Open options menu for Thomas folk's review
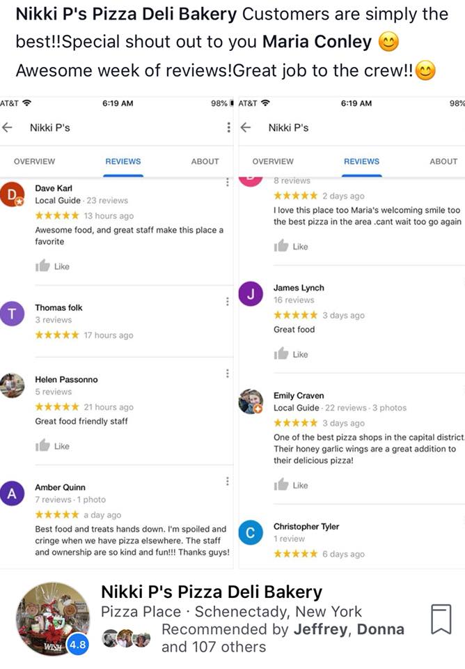Image resolution: width=465 pixels, height=669 pixels. [227, 301]
